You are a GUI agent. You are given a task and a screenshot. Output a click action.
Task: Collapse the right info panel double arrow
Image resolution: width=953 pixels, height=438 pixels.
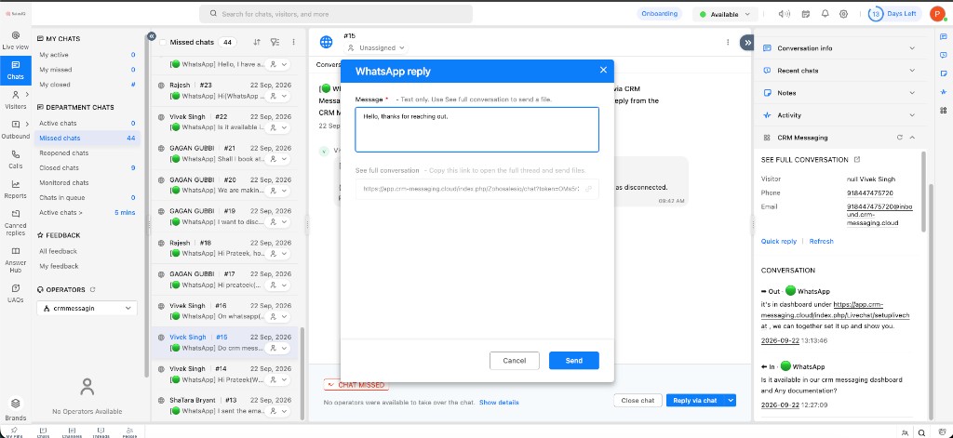[747, 42]
